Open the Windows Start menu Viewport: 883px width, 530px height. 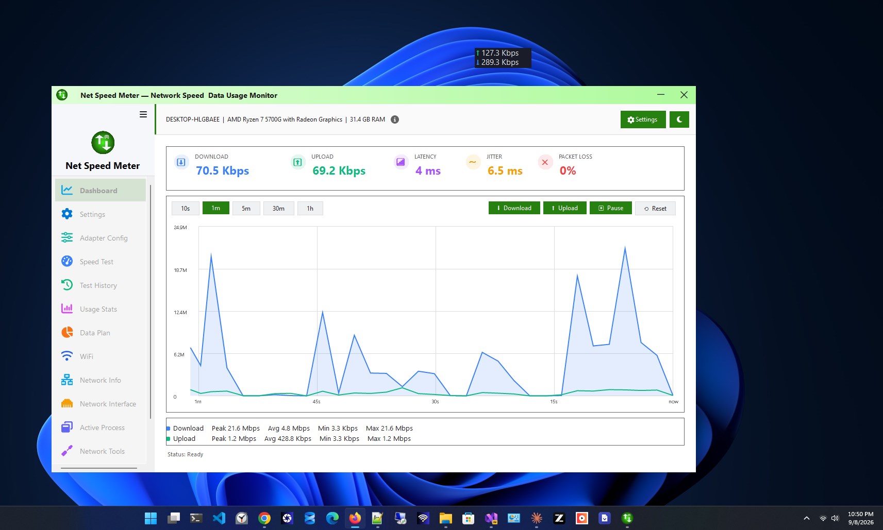(x=151, y=518)
